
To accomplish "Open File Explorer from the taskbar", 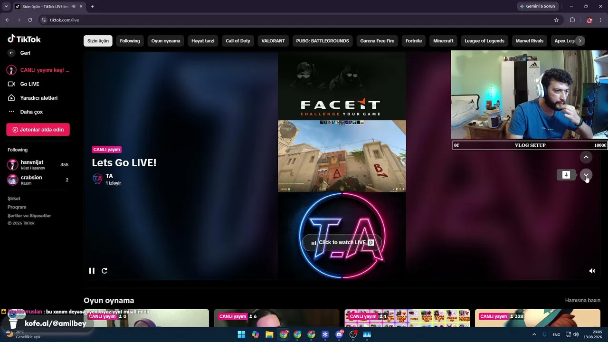I will point(269,334).
